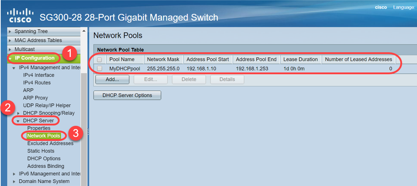The width and height of the screenshot is (417, 186).
Task: Collapse the DHCP Server arrow
Action: point(18,121)
